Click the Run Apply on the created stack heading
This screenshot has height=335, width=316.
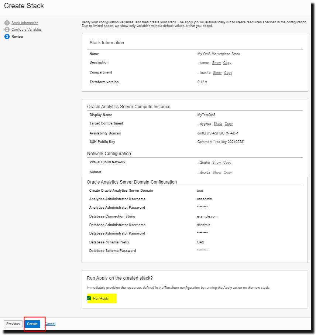[x=120, y=278]
